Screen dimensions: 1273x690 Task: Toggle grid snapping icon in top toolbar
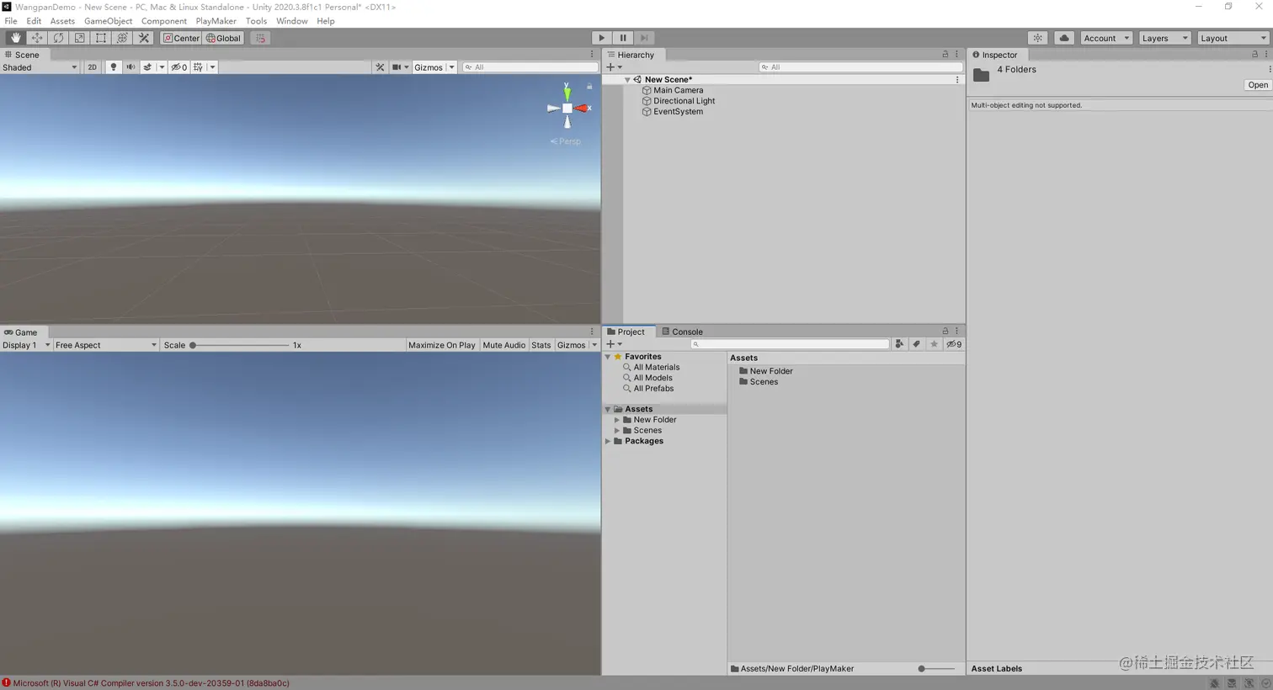(x=260, y=38)
